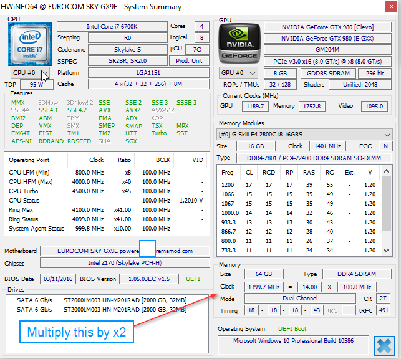Click the Video clock 1095.0 value
This screenshot has height=359, width=401.
(x=374, y=107)
